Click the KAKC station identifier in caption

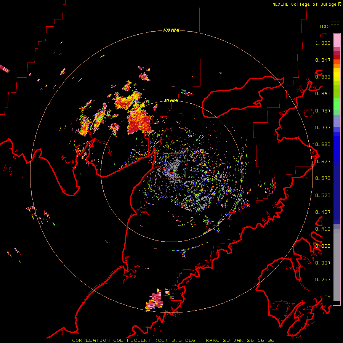coord(213,340)
